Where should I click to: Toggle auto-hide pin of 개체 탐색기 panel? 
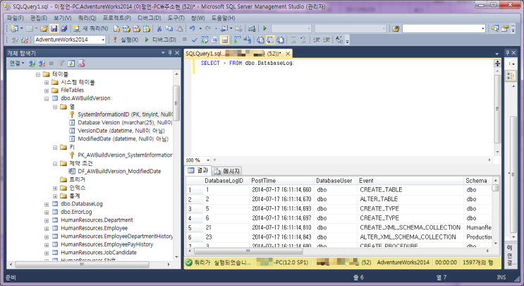[x=170, y=53]
